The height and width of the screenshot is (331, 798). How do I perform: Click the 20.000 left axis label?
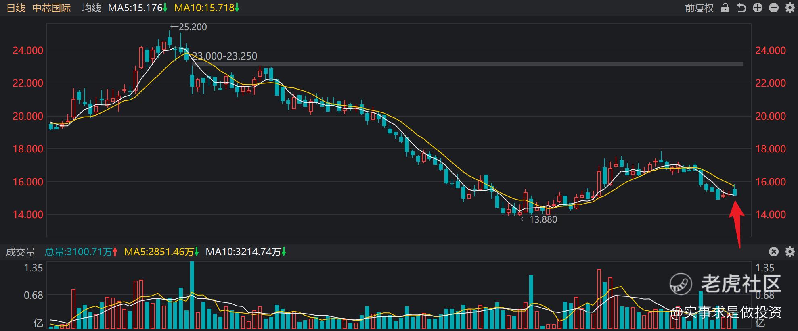click(28, 116)
